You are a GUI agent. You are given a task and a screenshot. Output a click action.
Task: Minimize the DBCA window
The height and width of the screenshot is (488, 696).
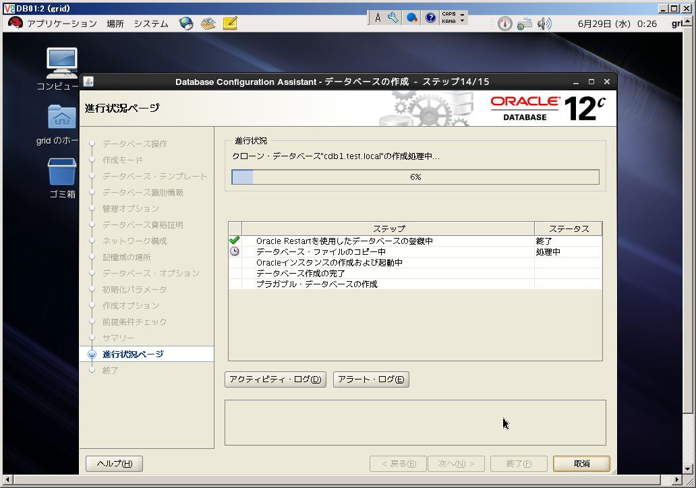click(576, 82)
